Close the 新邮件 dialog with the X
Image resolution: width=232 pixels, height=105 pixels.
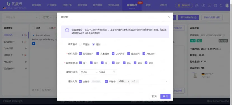[169, 17]
